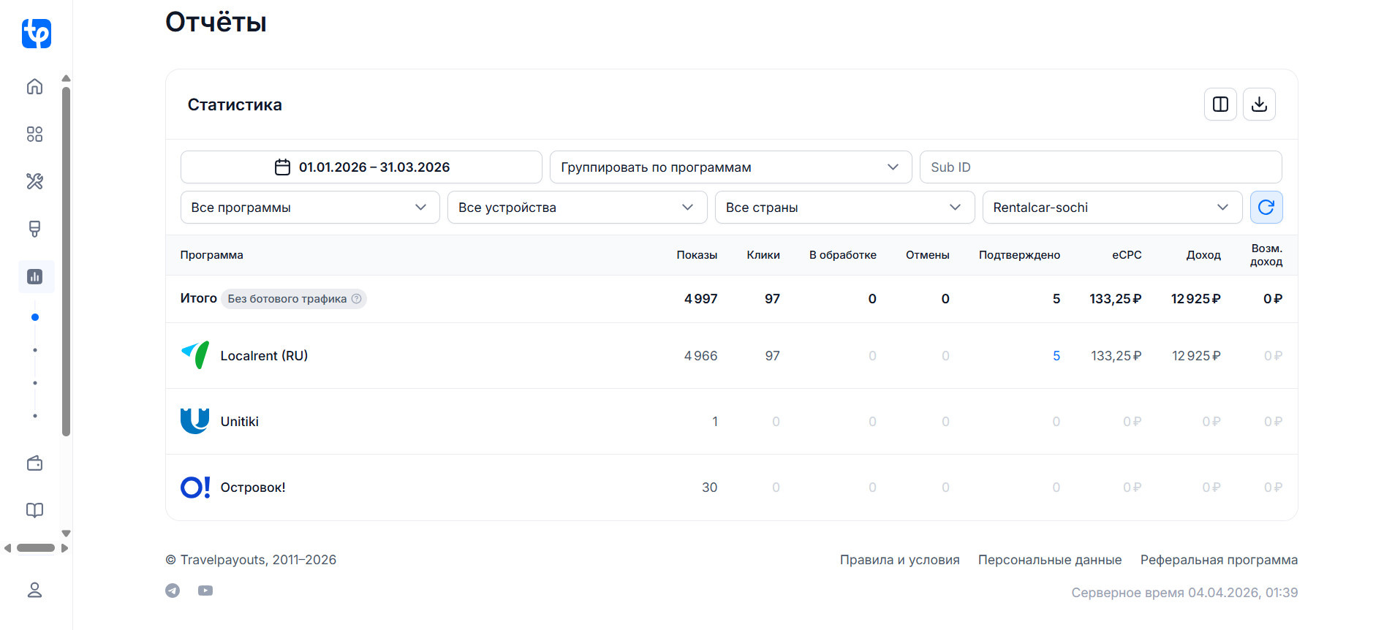Open YouTube channel link in footer

(205, 591)
